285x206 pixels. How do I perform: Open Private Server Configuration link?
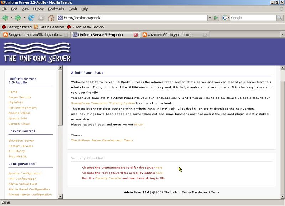30,194
